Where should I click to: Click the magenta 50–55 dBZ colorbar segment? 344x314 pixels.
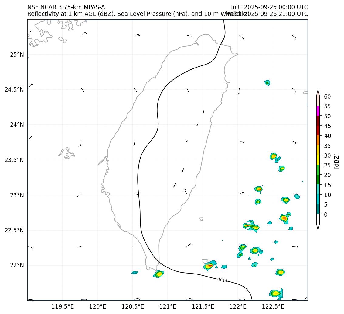click(318, 111)
